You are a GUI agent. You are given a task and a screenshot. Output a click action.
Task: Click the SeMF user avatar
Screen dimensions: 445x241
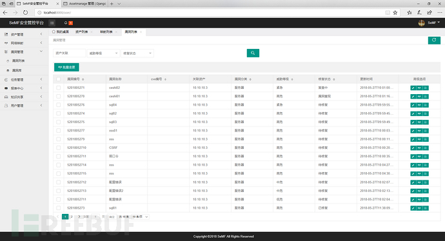[x=421, y=23]
